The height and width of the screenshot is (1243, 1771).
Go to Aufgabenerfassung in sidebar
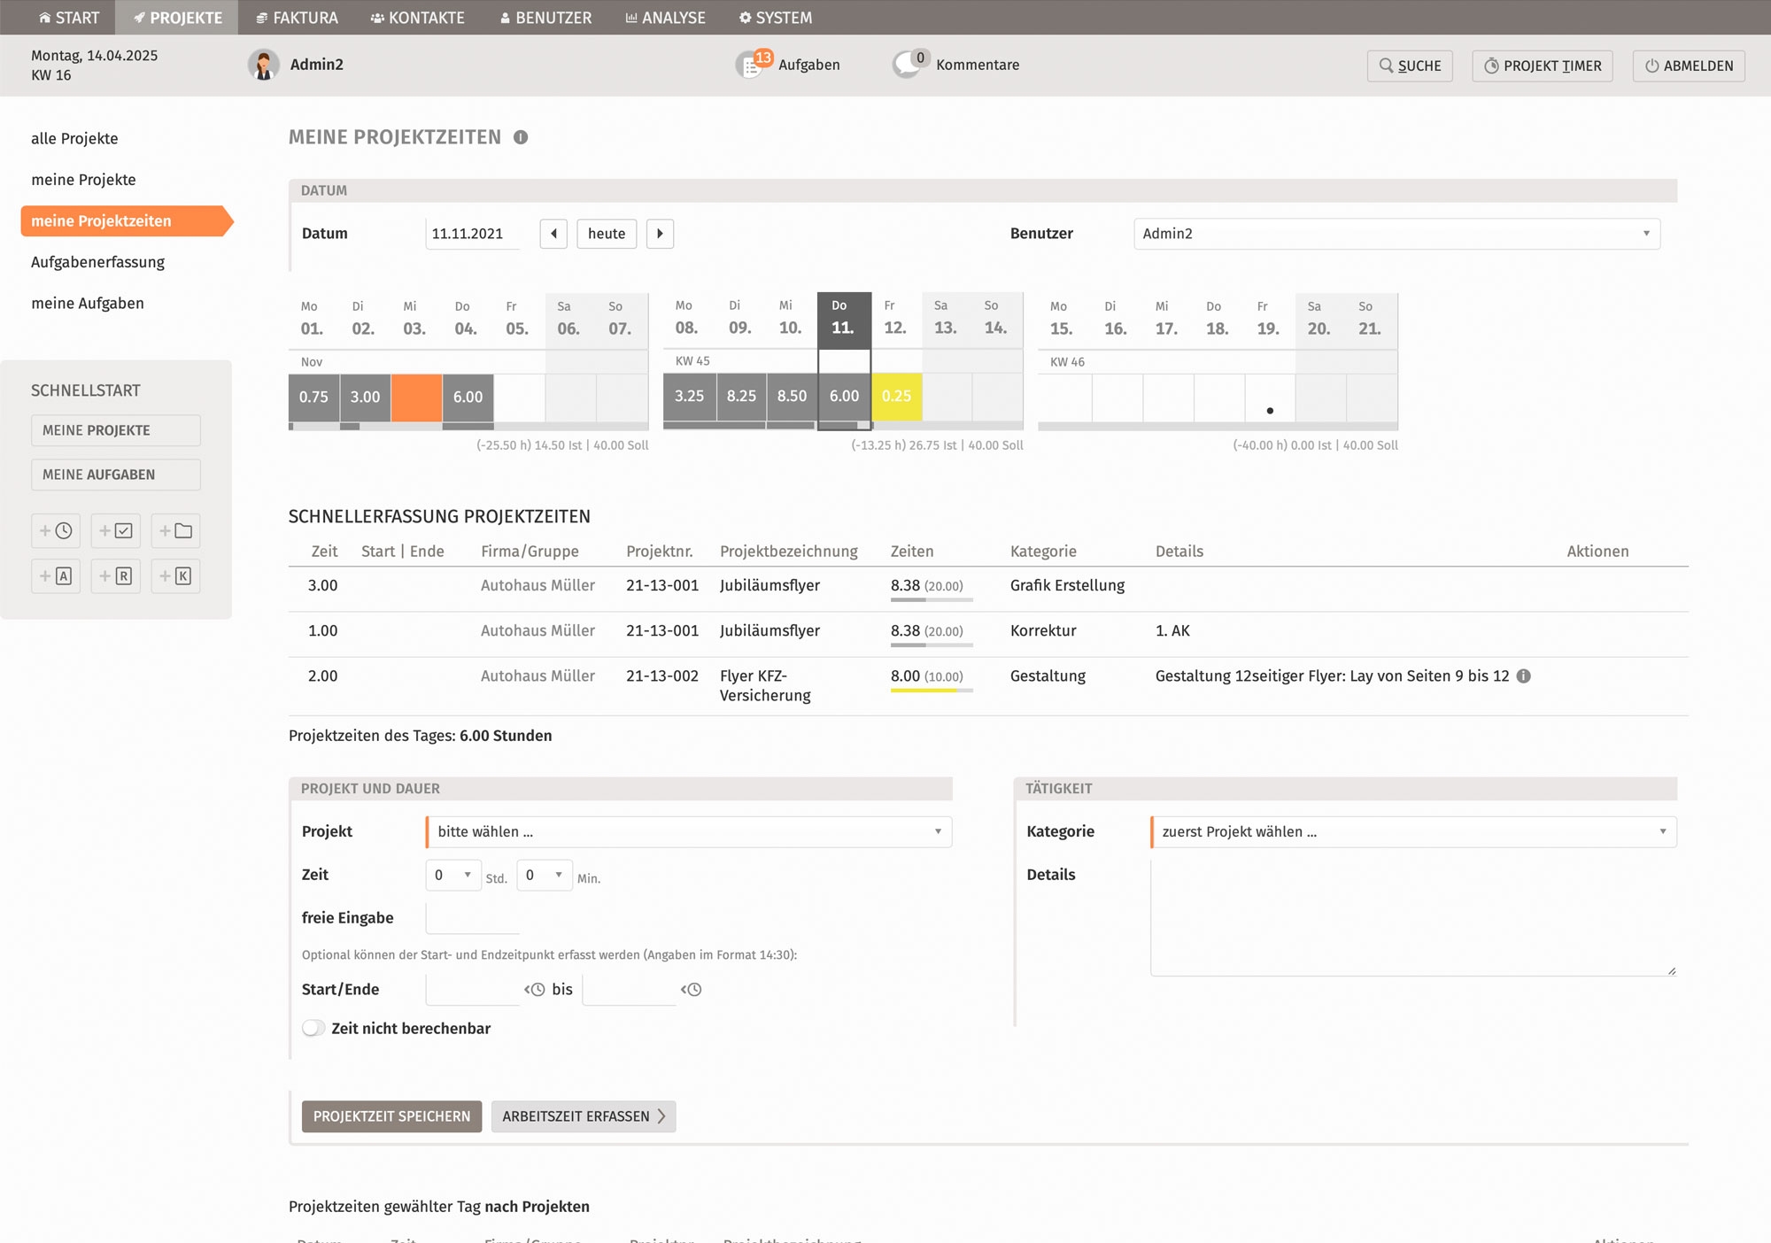tap(97, 262)
